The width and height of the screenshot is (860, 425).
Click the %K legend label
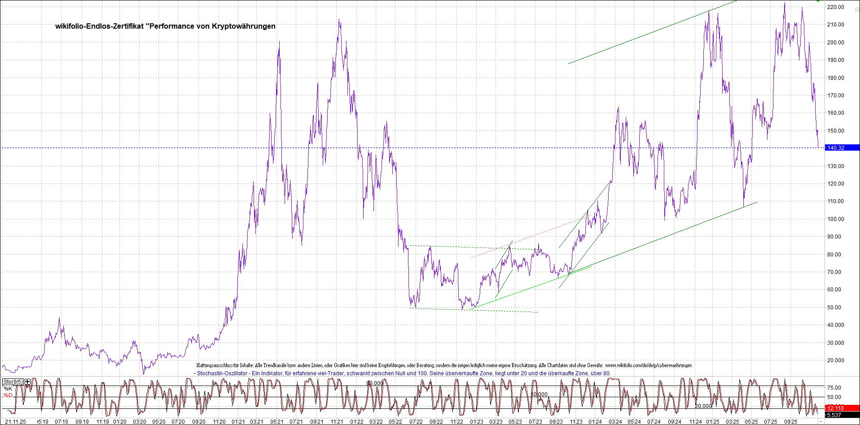point(8,389)
